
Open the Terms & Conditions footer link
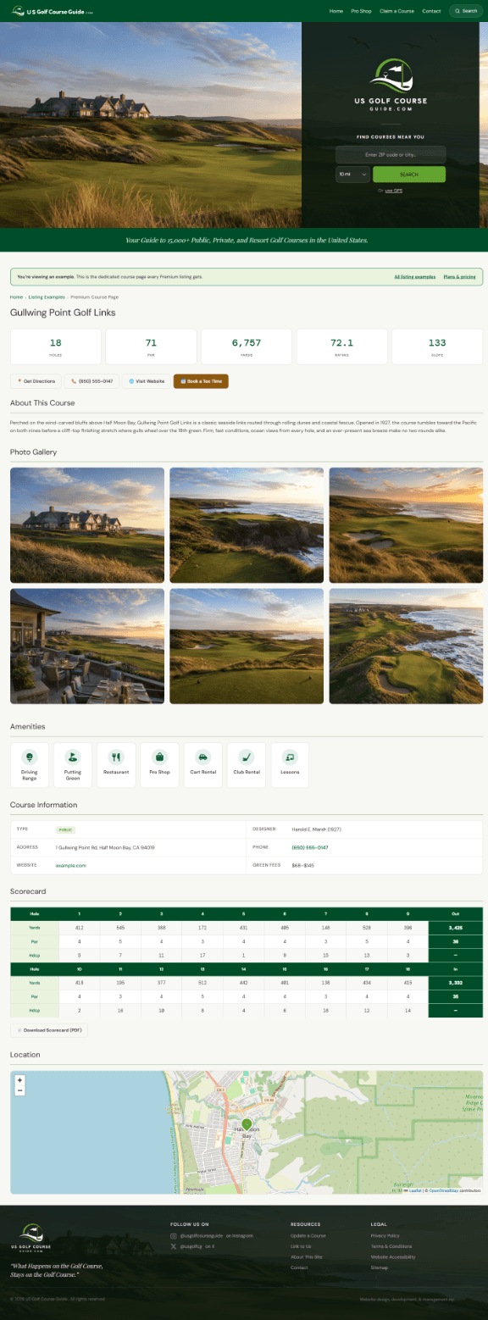391,1246
